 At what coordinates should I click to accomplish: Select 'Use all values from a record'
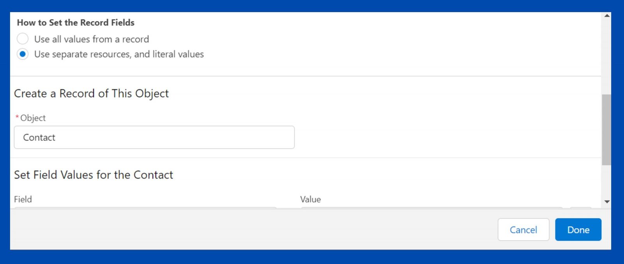tap(92, 39)
